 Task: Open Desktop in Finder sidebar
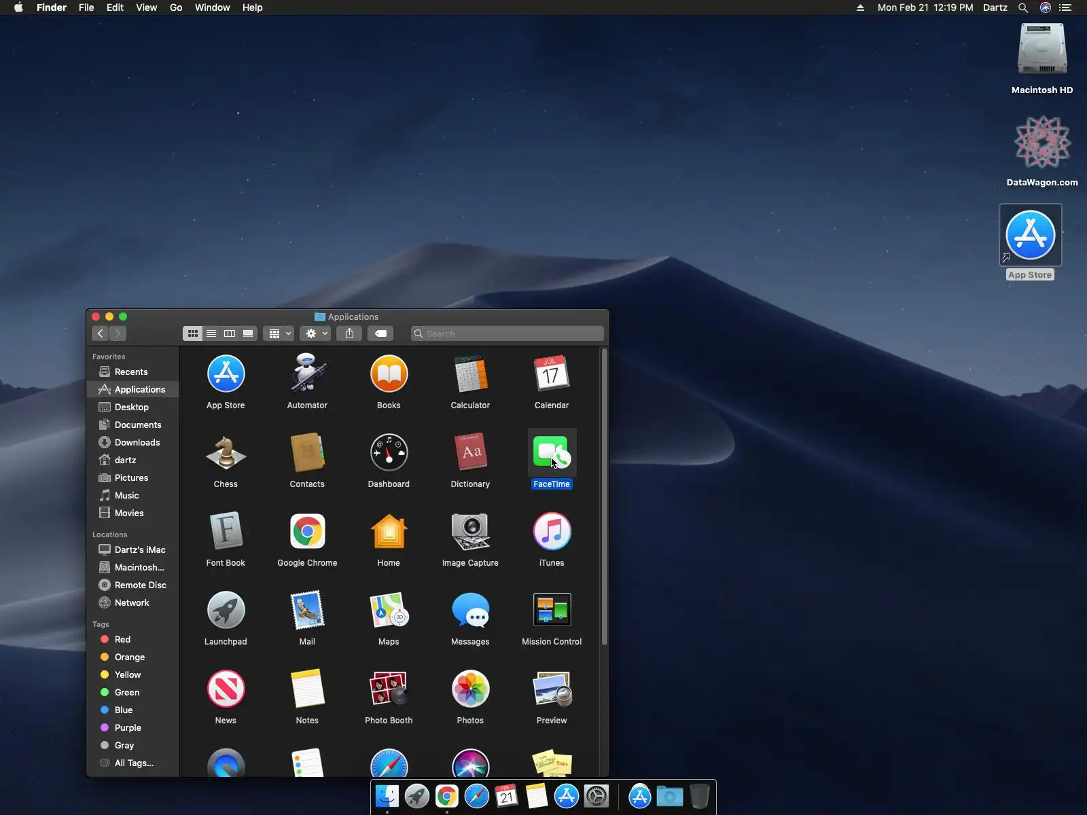click(132, 407)
